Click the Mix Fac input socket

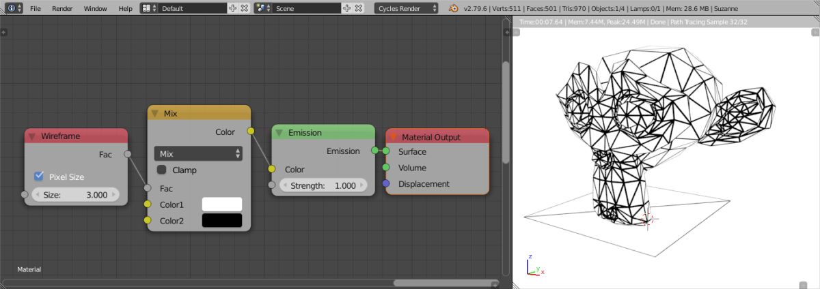click(147, 188)
